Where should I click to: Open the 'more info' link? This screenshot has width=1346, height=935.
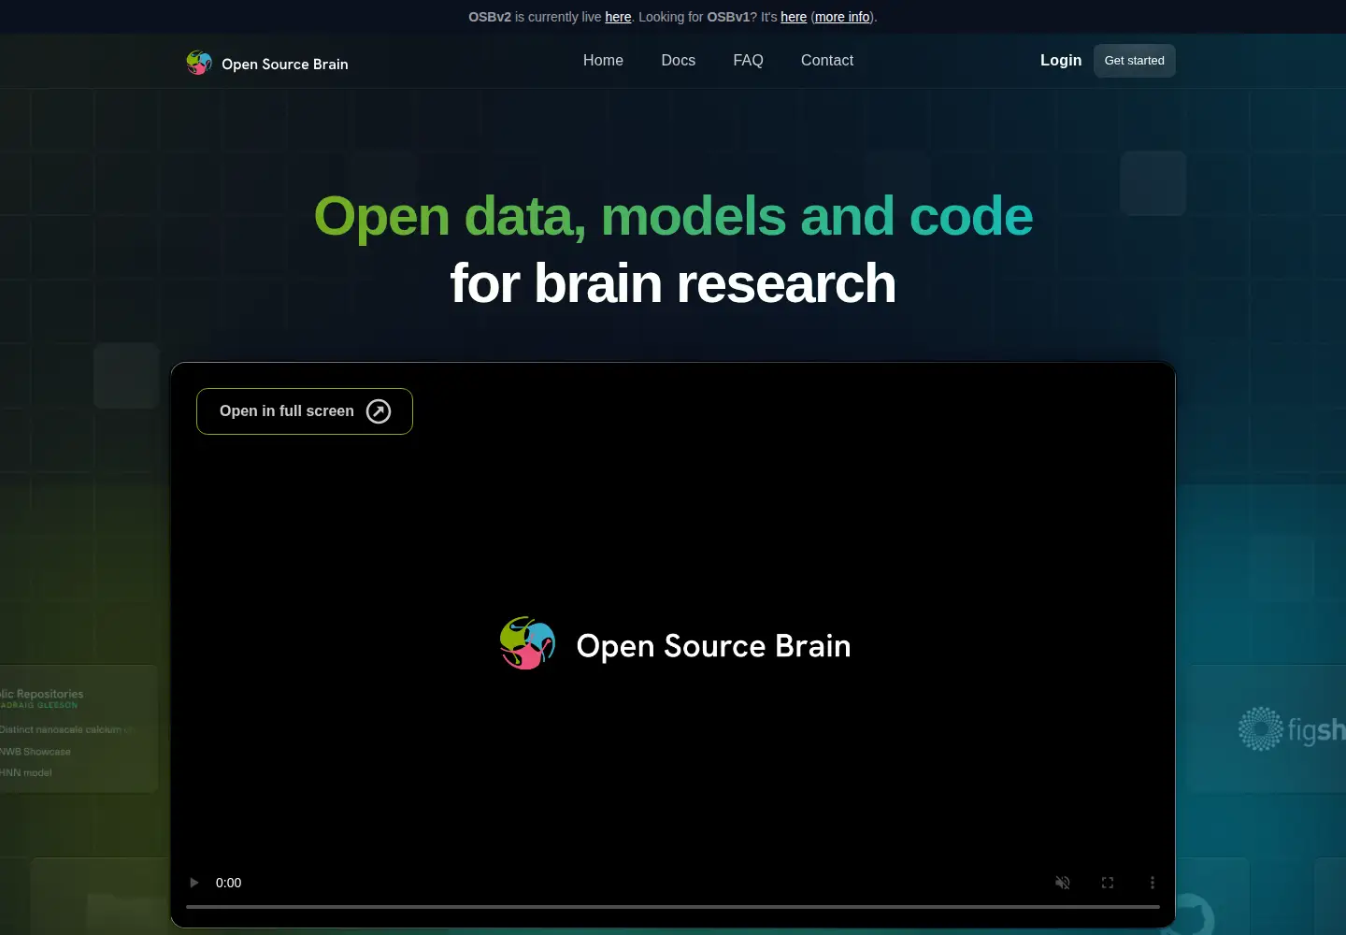(842, 17)
